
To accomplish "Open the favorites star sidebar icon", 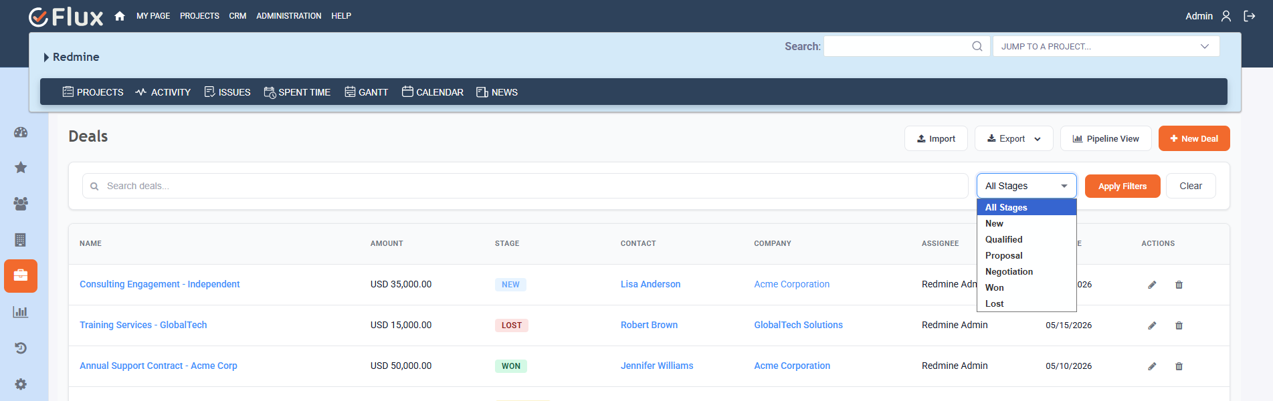I will 21,167.
